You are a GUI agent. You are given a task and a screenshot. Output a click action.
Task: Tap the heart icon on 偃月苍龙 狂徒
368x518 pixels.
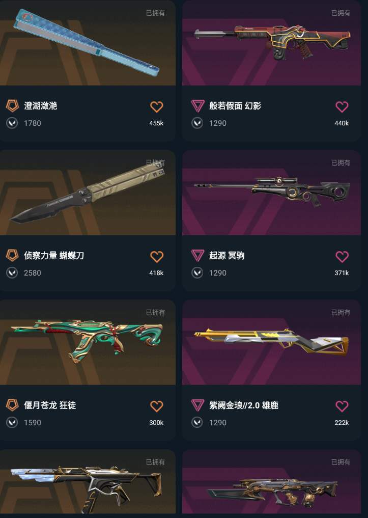pos(156,406)
